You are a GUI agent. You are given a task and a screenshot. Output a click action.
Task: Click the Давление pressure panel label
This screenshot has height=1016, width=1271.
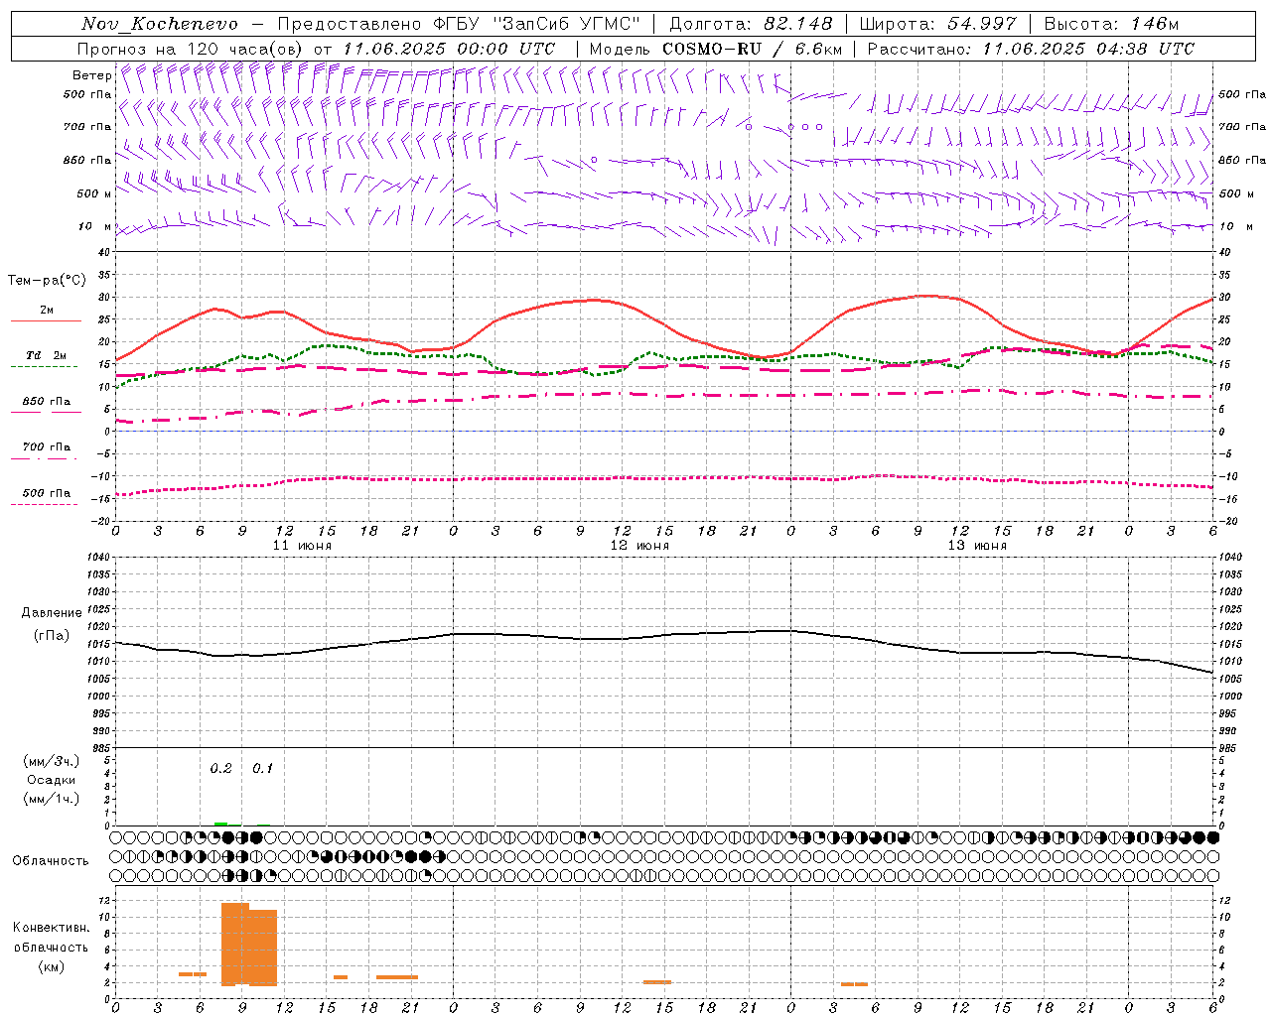pyautogui.click(x=52, y=613)
